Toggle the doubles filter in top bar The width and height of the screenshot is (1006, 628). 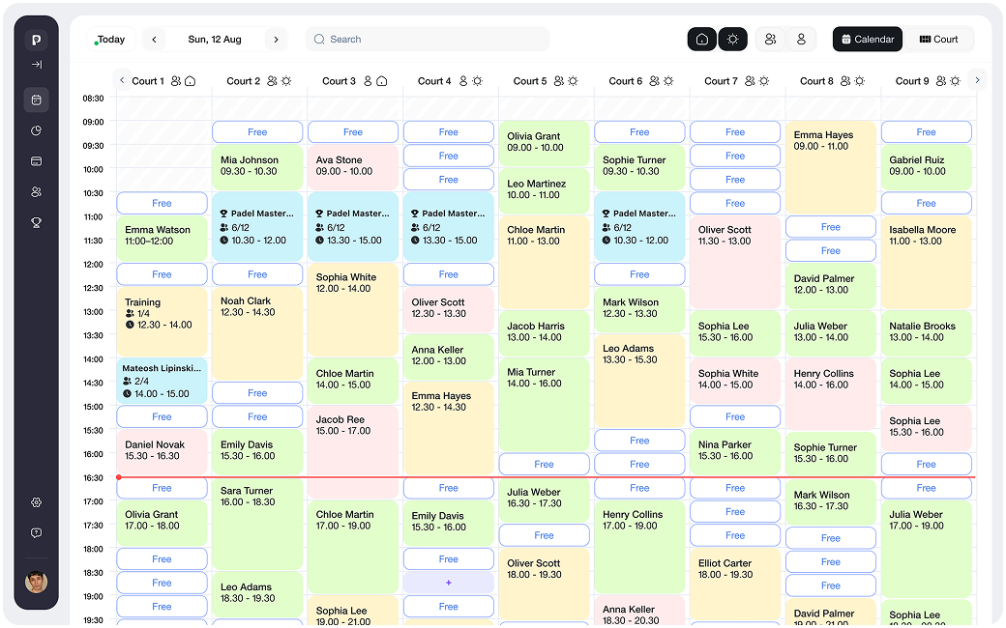(770, 40)
